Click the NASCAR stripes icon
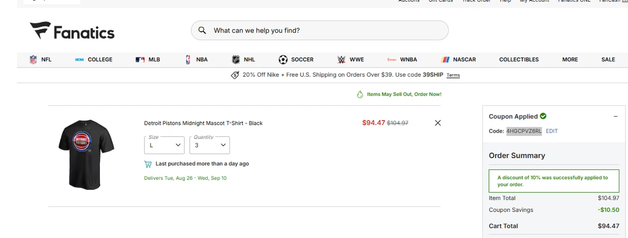628x238 pixels. [445, 59]
